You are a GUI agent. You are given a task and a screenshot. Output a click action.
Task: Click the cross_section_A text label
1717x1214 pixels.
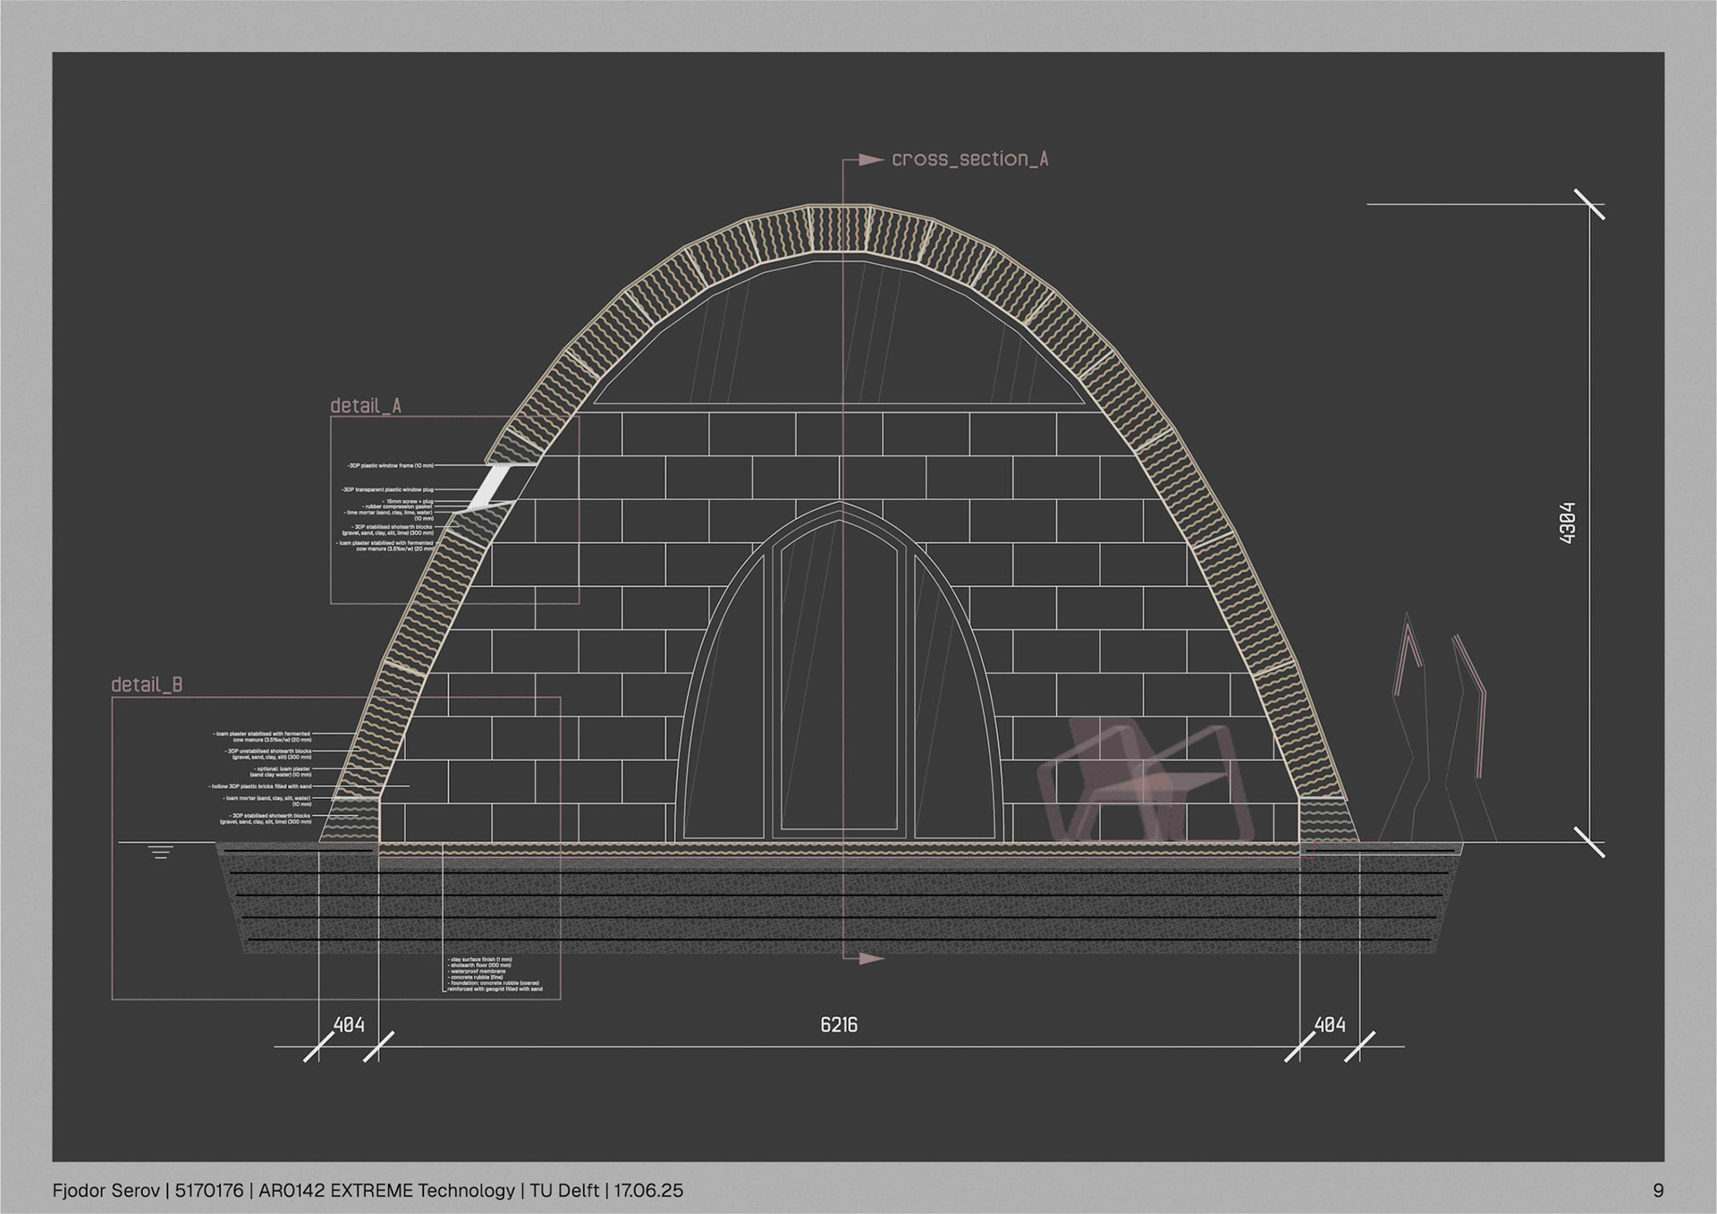(969, 160)
